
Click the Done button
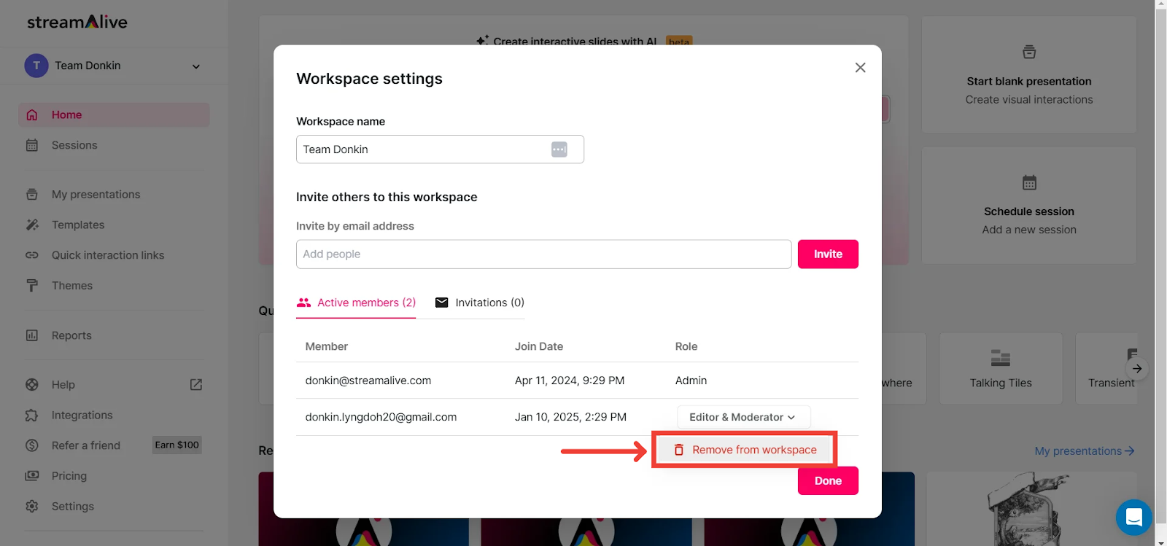tap(828, 481)
